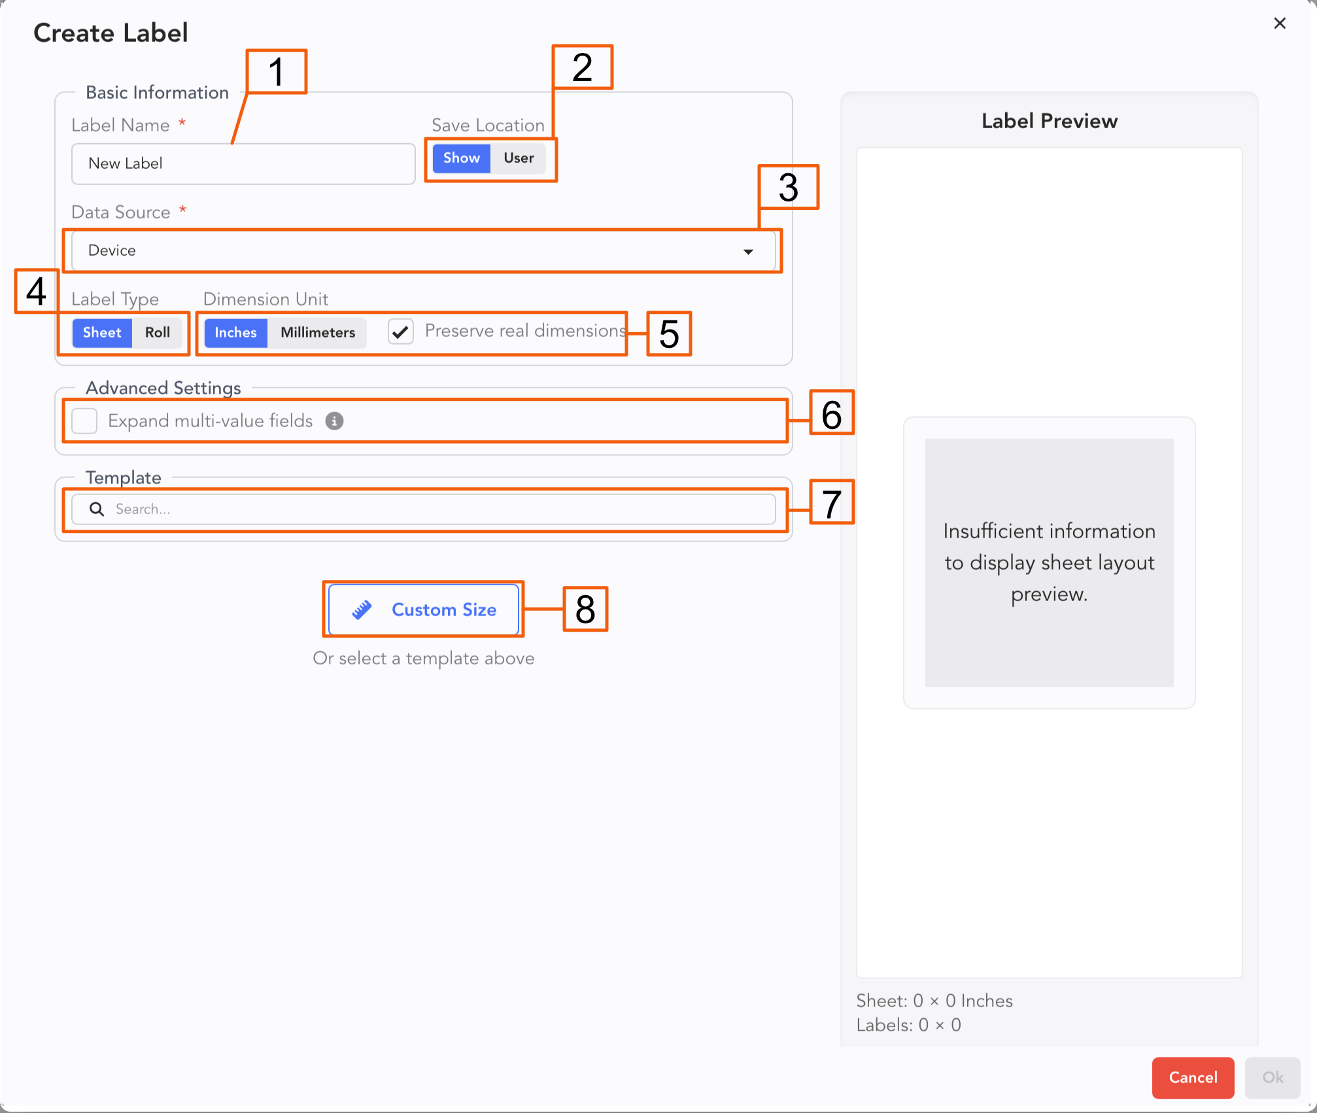The image size is (1317, 1113).
Task: Toggle Preserve real dimensions checkbox
Action: click(401, 332)
